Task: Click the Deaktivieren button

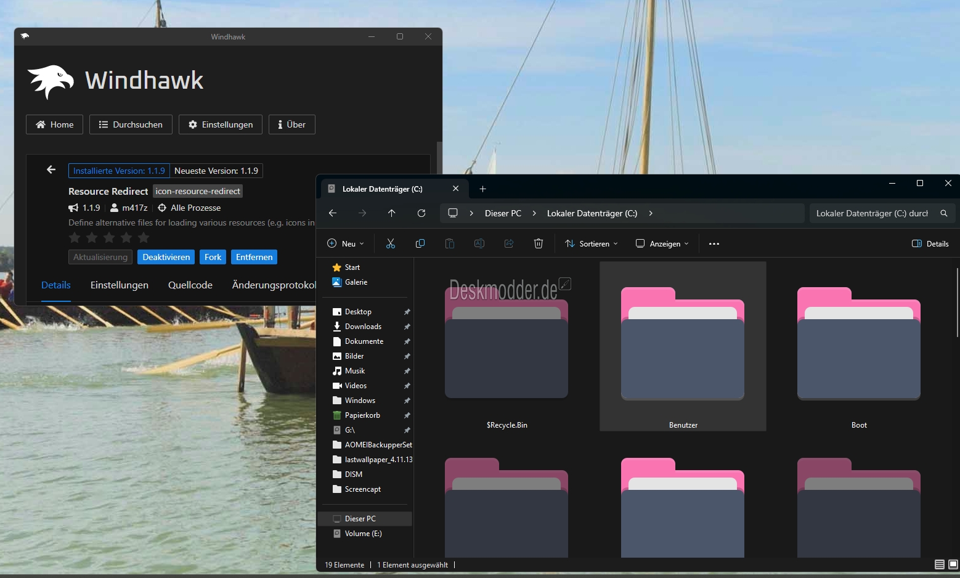Action: pyautogui.click(x=166, y=257)
